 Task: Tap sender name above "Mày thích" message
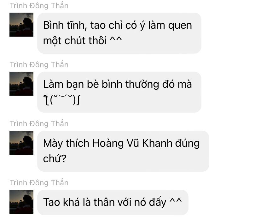click(x=39, y=124)
